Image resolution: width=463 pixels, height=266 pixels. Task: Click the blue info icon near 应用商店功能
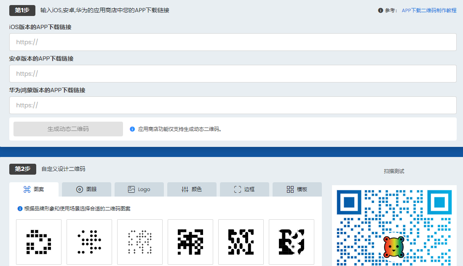coord(132,129)
